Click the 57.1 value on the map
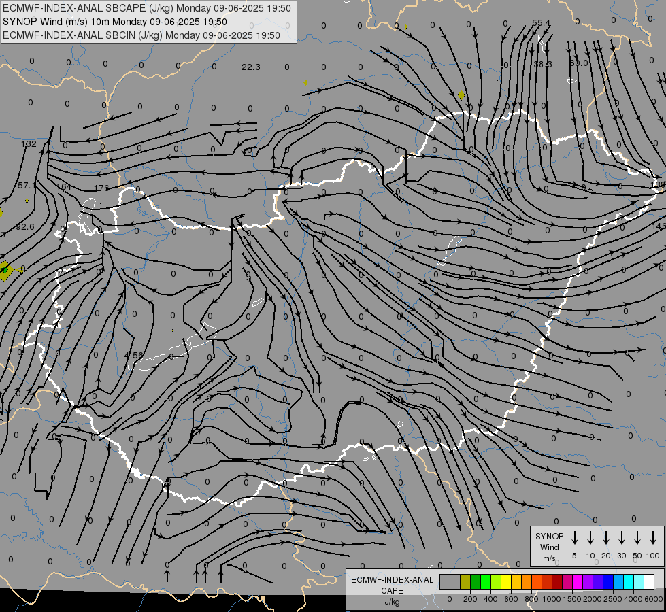This screenshot has height=612, width=666. 27,186
